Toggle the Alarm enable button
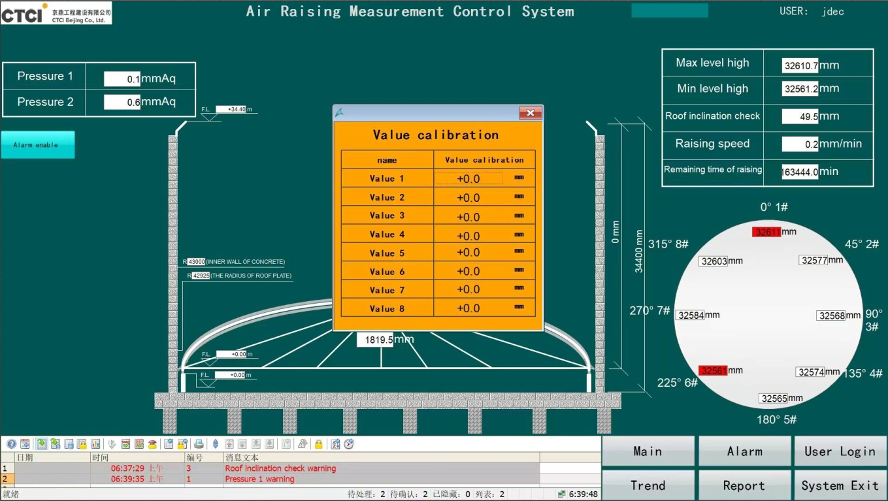This screenshot has width=888, height=501. [38, 145]
